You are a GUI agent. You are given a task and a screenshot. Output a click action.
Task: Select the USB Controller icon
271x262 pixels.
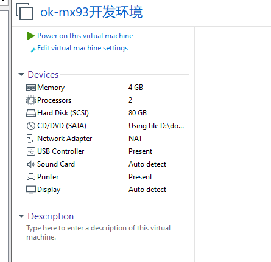(31, 151)
